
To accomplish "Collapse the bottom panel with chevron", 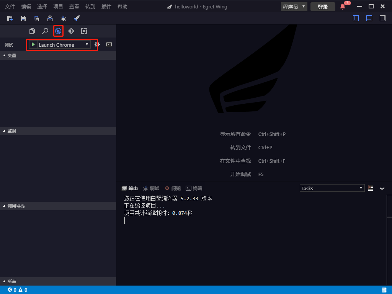I will coord(382,188).
